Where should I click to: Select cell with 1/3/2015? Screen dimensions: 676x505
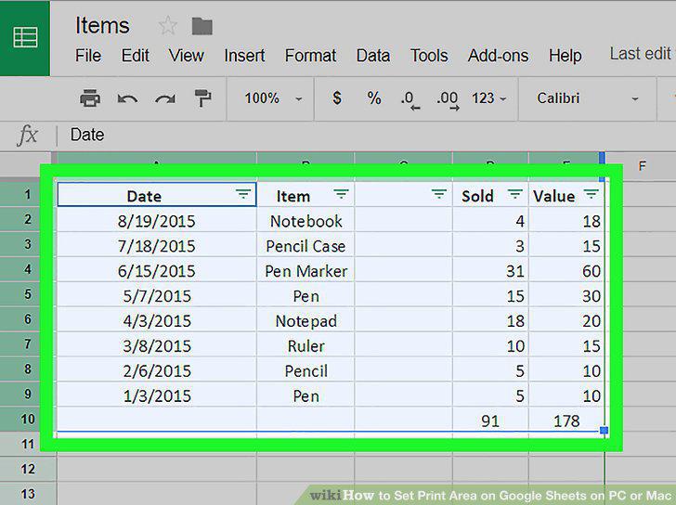[157, 396]
